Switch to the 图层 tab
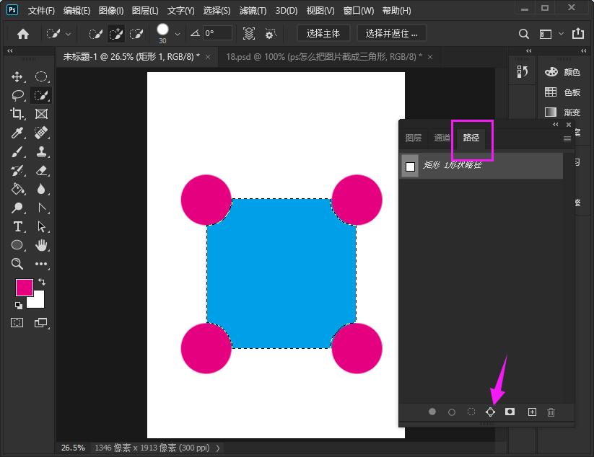 pyautogui.click(x=414, y=138)
